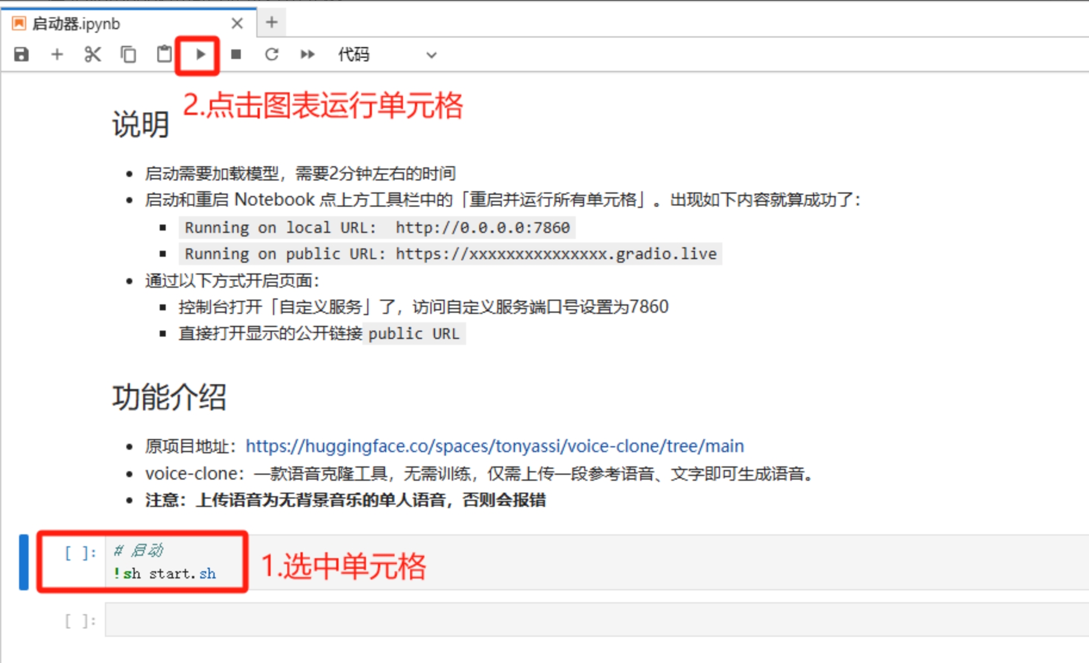Click the 说明 heading
1089x663 pixels.
141,124
